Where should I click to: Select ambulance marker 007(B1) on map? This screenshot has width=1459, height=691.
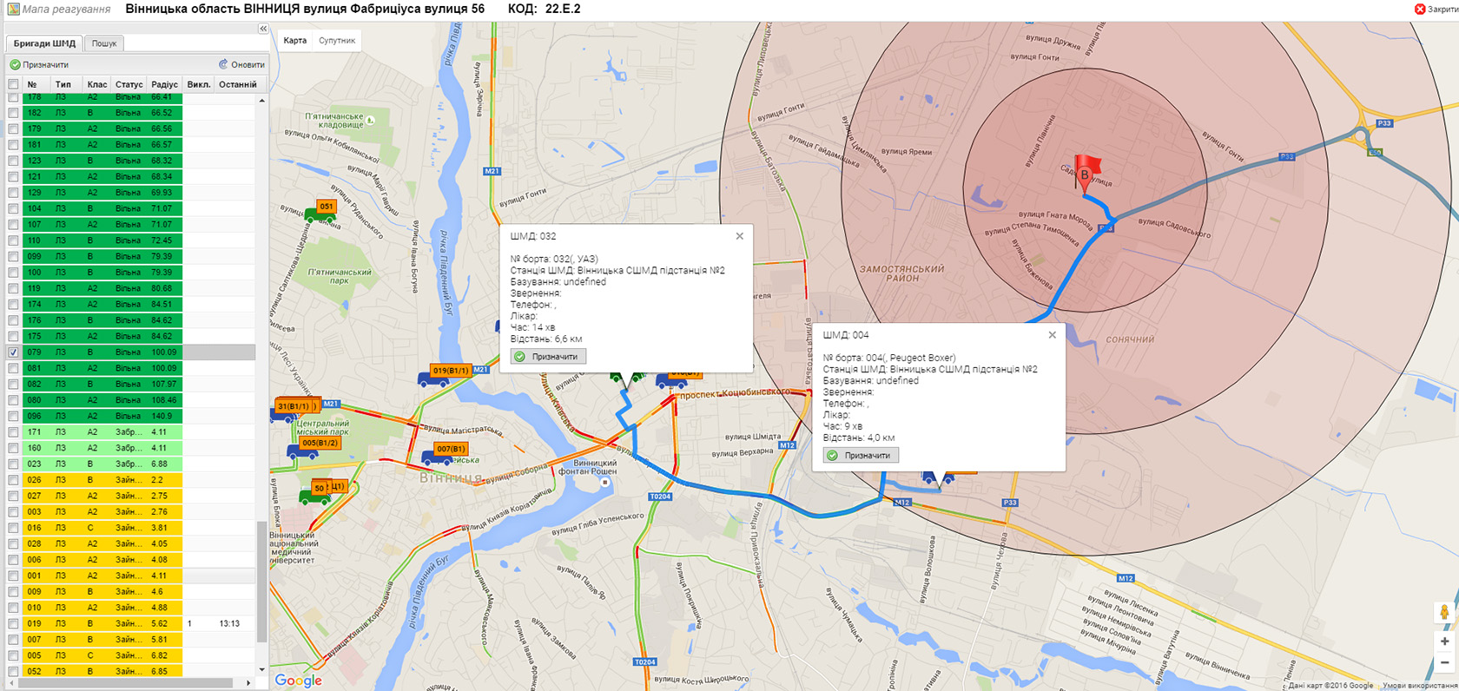point(445,453)
